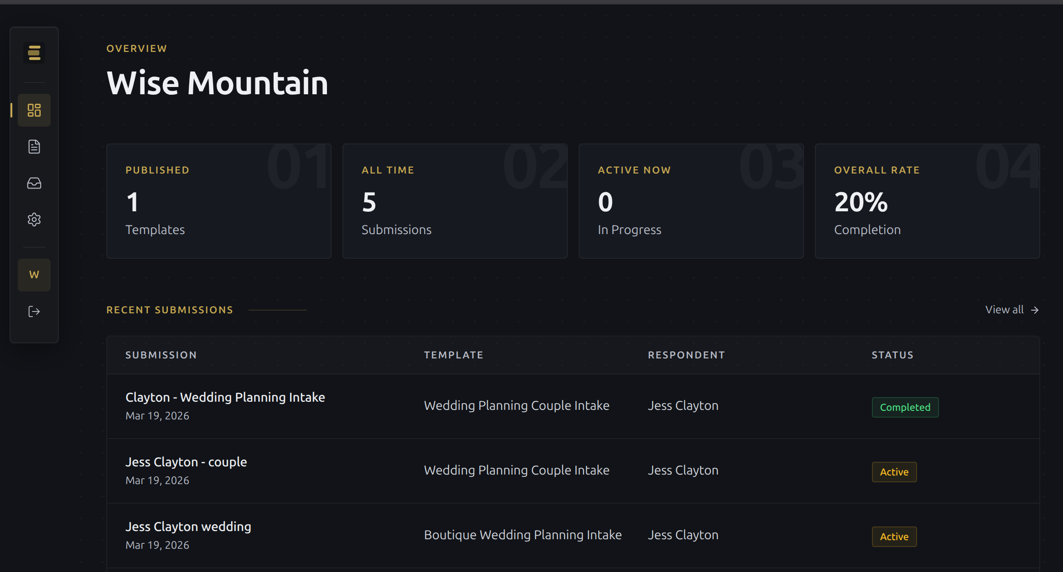
Task: Open the Jess Clayton wedding submission
Action: click(x=188, y=526)
